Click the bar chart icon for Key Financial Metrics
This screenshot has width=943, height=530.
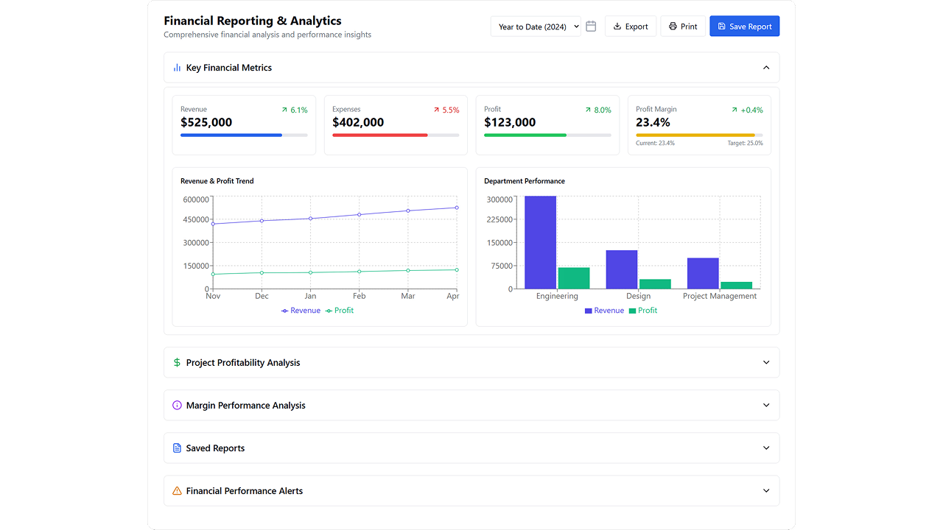(177, 68)
